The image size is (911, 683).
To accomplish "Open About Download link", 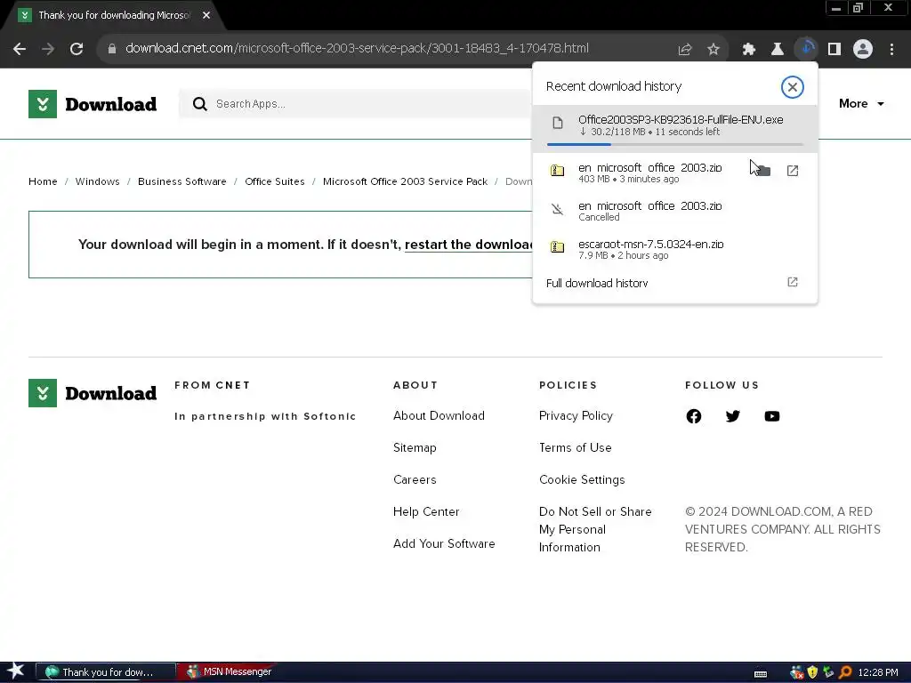I will pyautogui.click(x=439, y=416).
